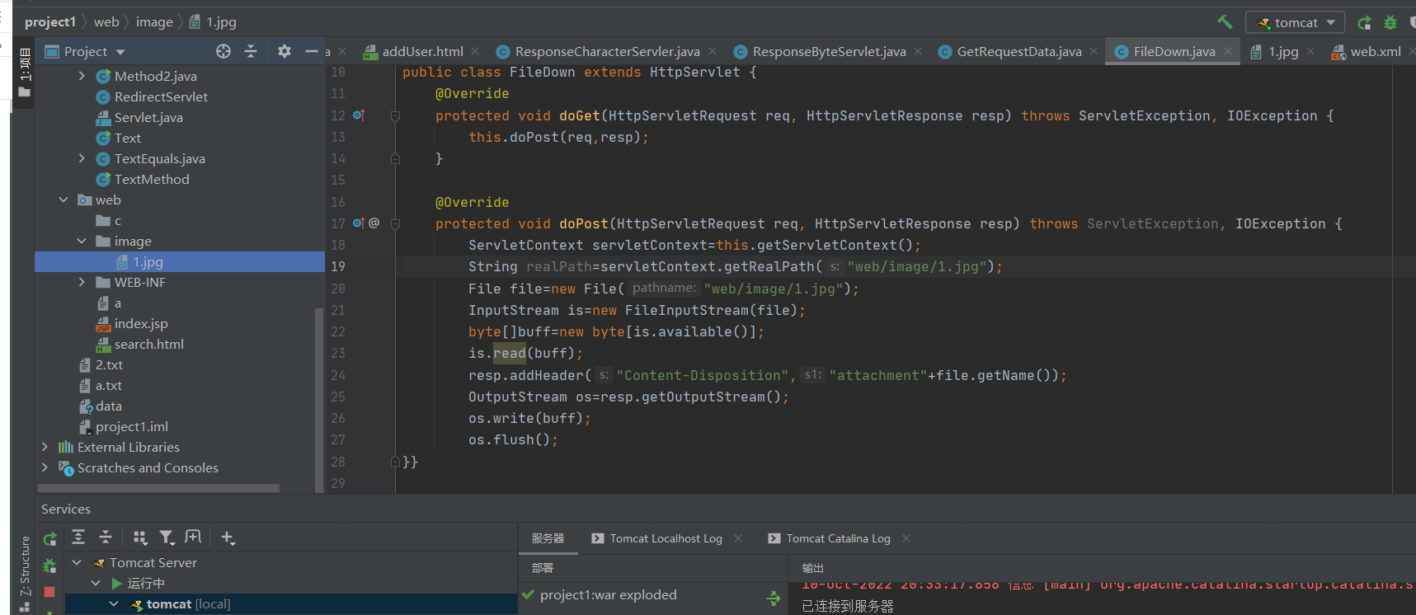Toggle the code fold end marker on line 28

395,462
